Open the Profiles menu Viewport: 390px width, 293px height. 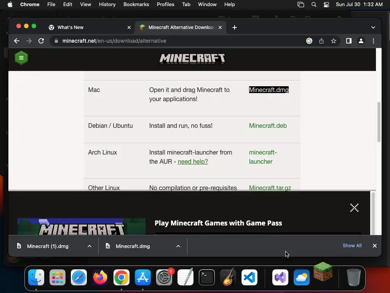(165, 5)
